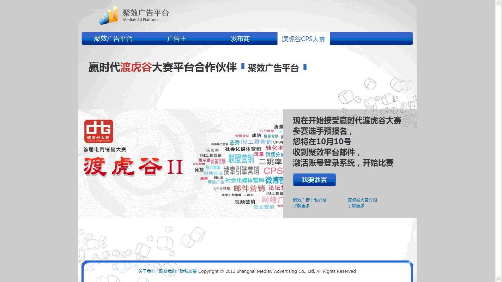Open the 隐私政策 footer link
This screenshot has height=282, width=502.
coord(188,271)
